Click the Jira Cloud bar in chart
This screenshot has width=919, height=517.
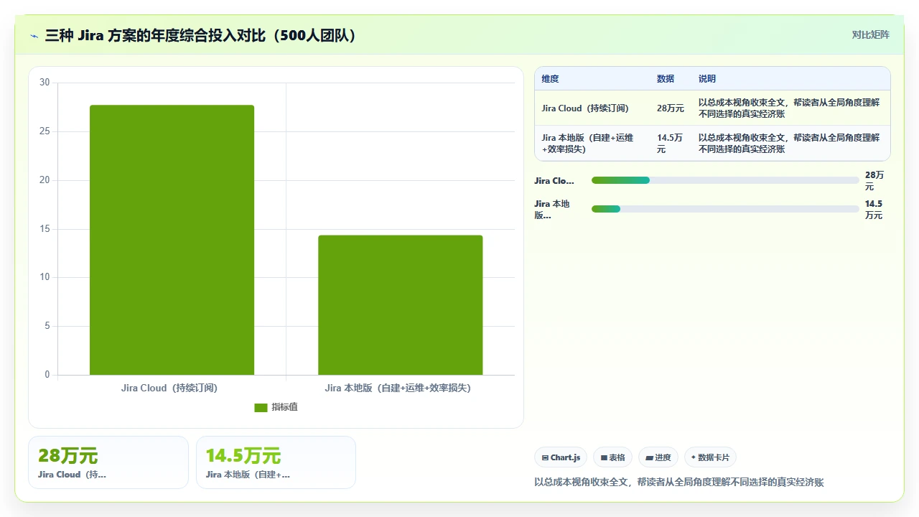coord(172,240)
